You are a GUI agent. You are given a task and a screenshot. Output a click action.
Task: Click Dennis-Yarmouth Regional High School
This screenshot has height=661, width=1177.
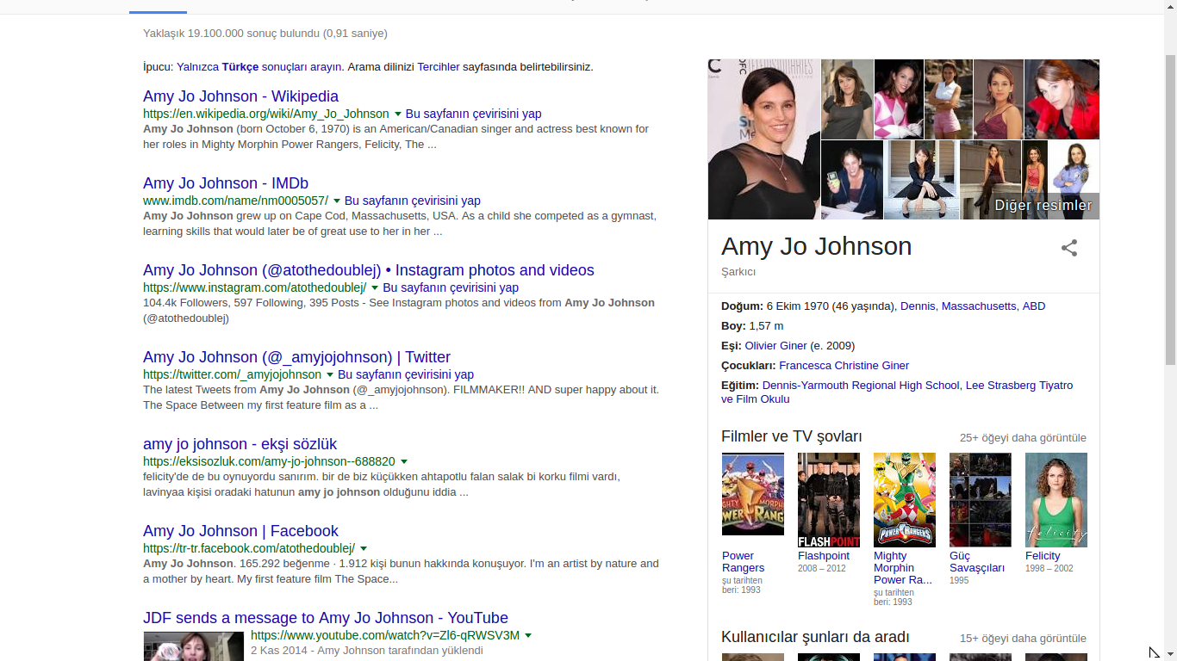point(861,386)
